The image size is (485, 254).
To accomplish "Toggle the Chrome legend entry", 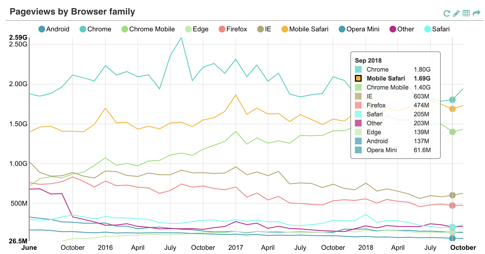I will tap(95, 29).
